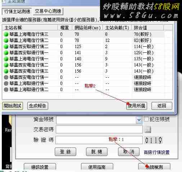Click green status icon of 華鑫西安聯通行情二
Screen dimensions: 182x172
[6, 47]
